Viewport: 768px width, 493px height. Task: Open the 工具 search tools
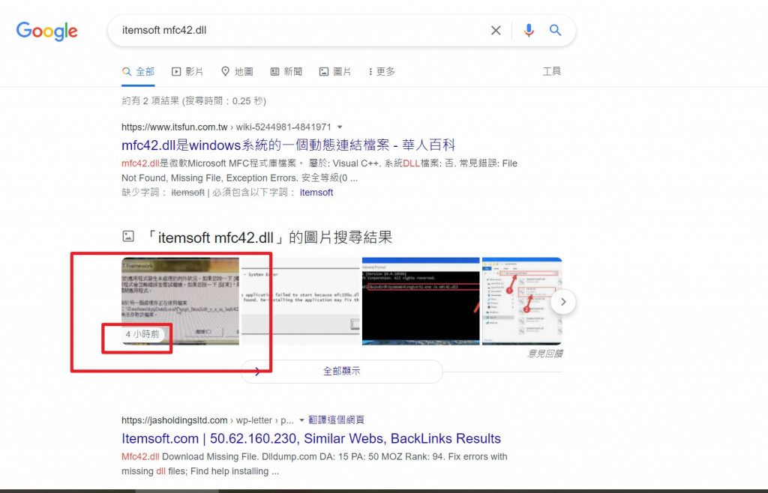[551, 71]
